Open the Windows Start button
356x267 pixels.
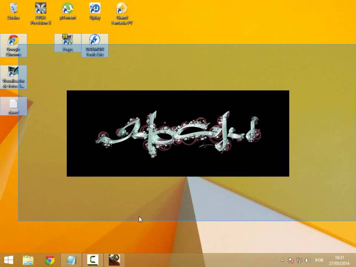point(9,260)
